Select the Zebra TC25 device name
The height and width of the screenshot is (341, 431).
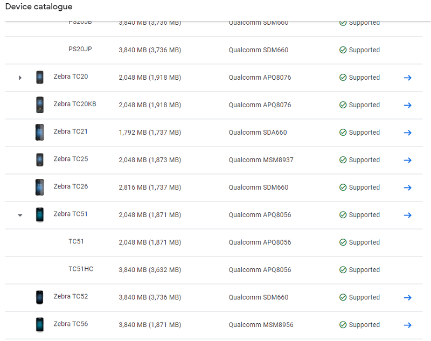tap(71, 159)
